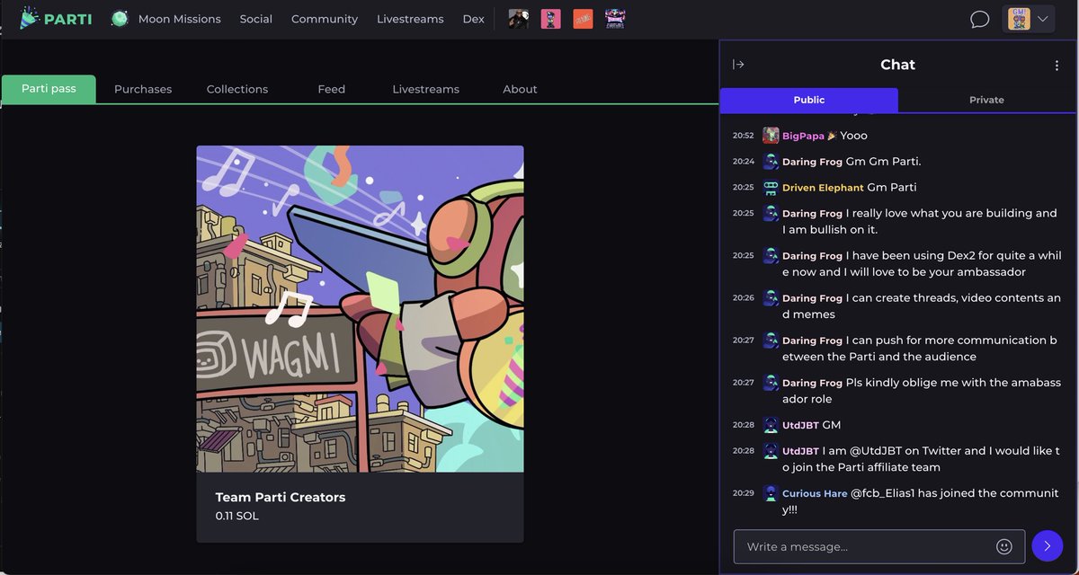Collapse the chat panel with arrow icon
The height and width of the screenshot is (575, 1079).
[x=738, y=65]
